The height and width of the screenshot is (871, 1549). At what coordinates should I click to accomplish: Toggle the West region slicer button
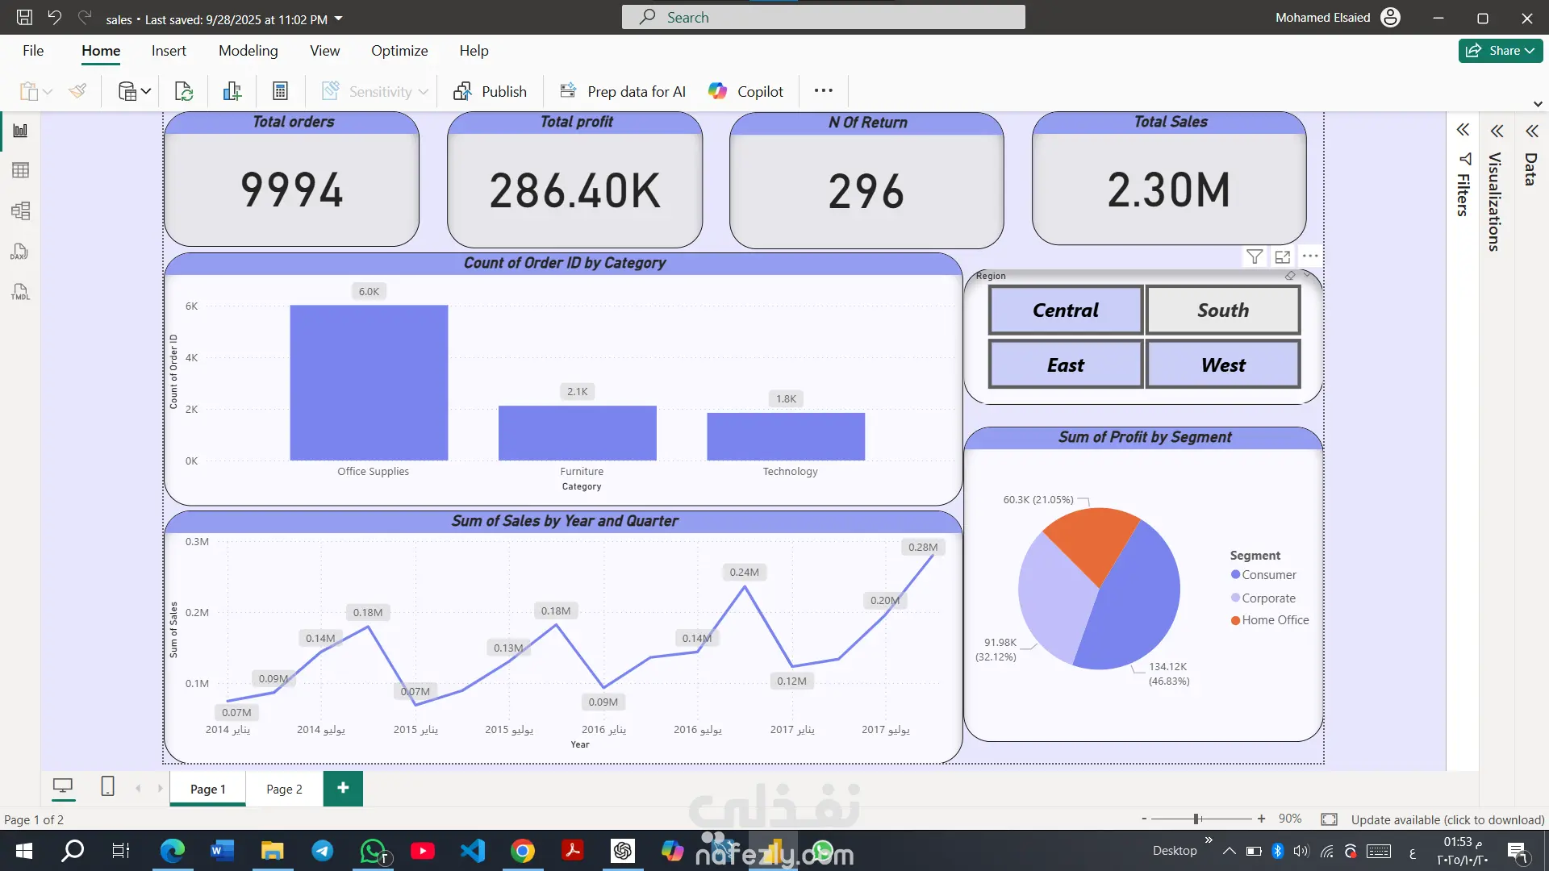pyautogui.click(x=1222, y=365)
